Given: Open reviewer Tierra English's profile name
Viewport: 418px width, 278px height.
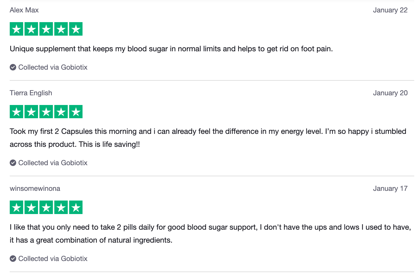Looking at the screenshot, I should click(x=31, y=93).
